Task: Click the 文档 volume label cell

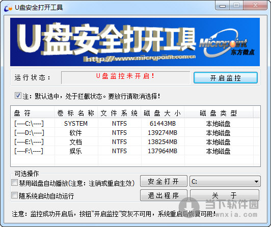Action: [75, 142]
